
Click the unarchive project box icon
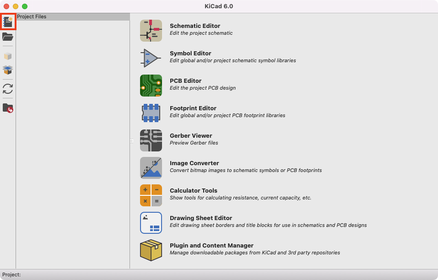coord(8,70)
